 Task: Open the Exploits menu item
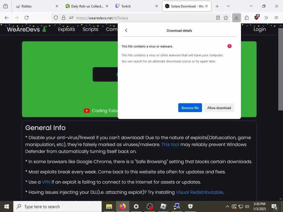pos(66,29)
